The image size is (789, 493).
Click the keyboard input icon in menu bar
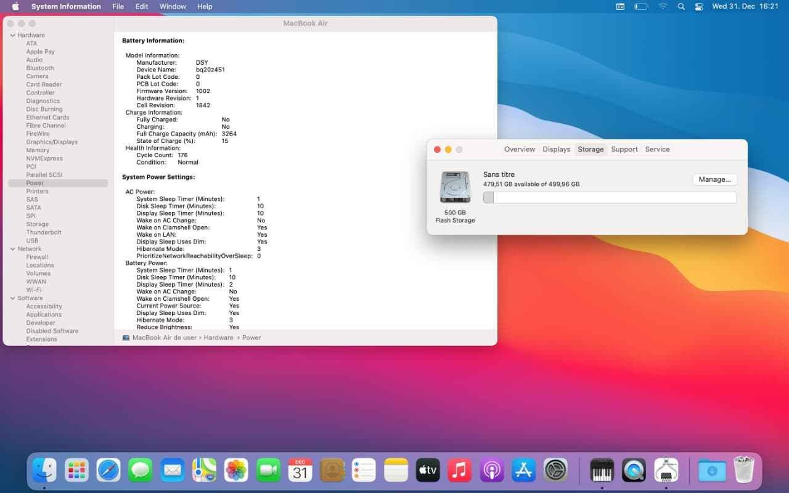point(620,6)
